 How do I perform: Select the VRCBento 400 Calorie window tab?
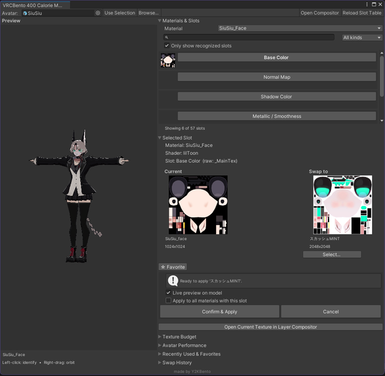(35, 5)
